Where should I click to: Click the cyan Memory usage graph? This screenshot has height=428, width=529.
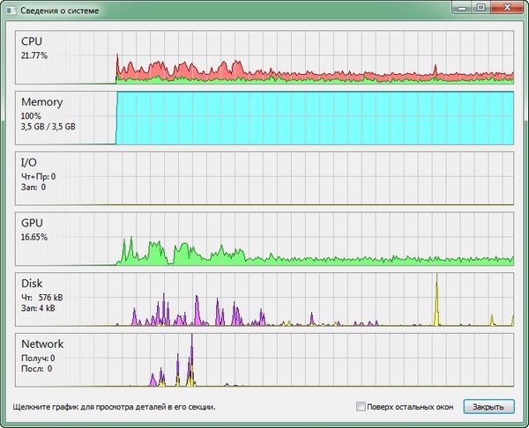pos(309,116)
